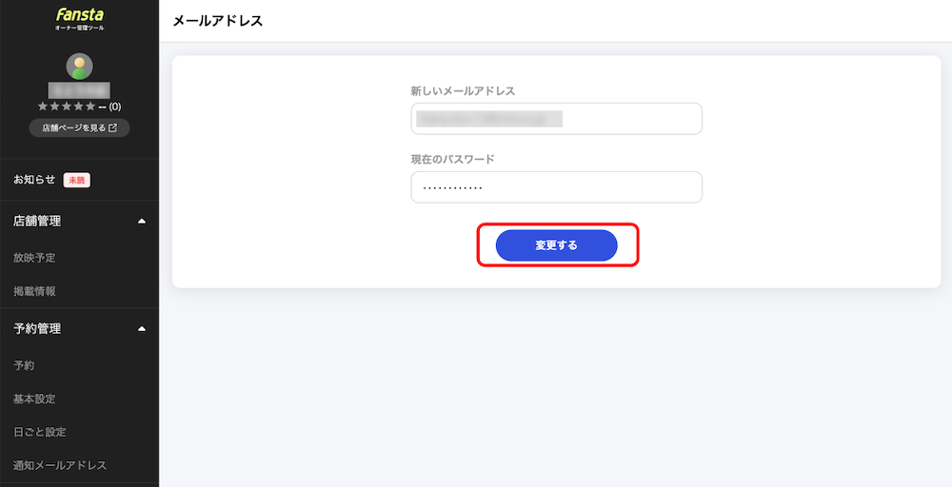
Task: Click the red 未読 badge
Action: coord(76,180)
